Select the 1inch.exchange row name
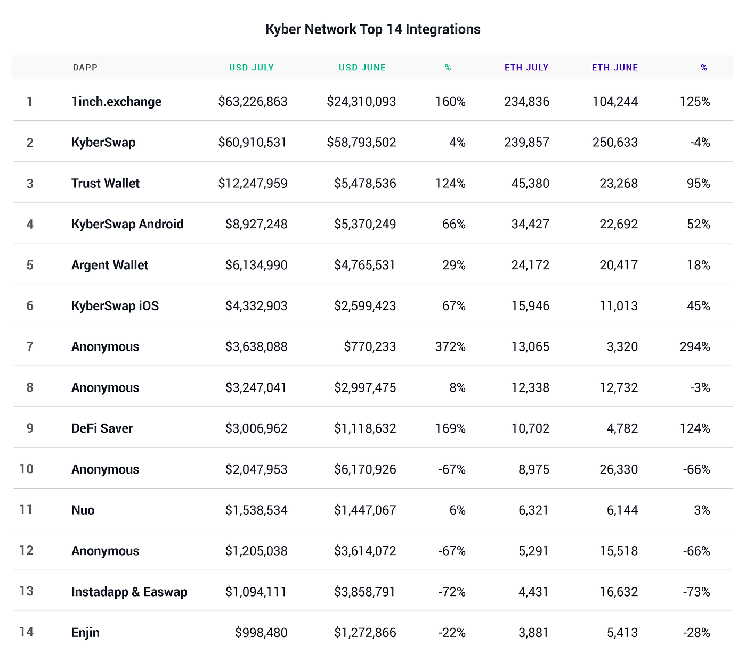The width and height of the screenshot is (746, 662). tap(117, 102)
